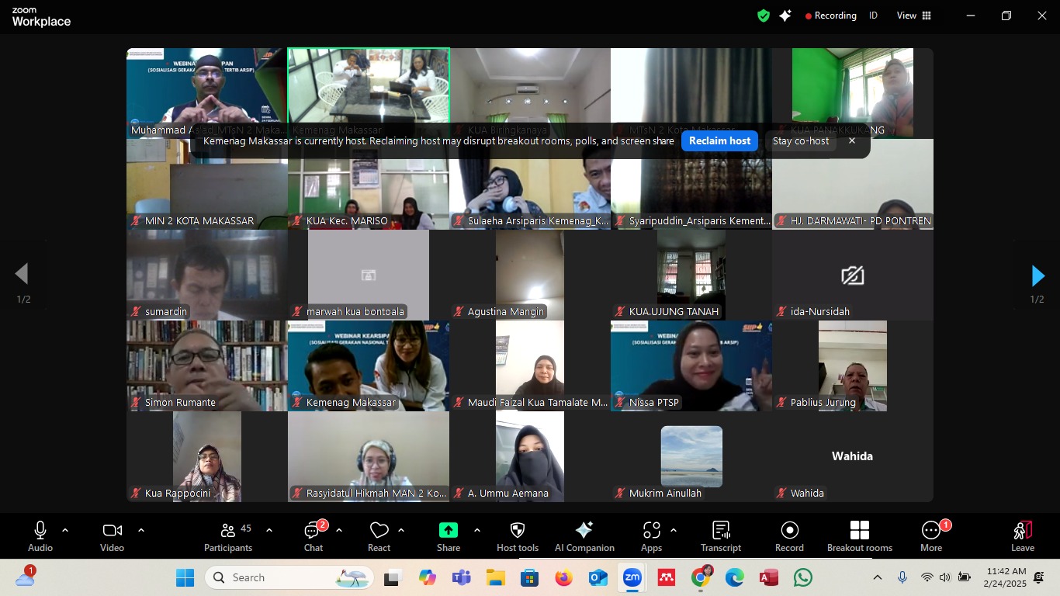The height and width of the screenshot is (596, 1060).
Task: Launch the AI Companion
Action: click(x=584, y=535)
